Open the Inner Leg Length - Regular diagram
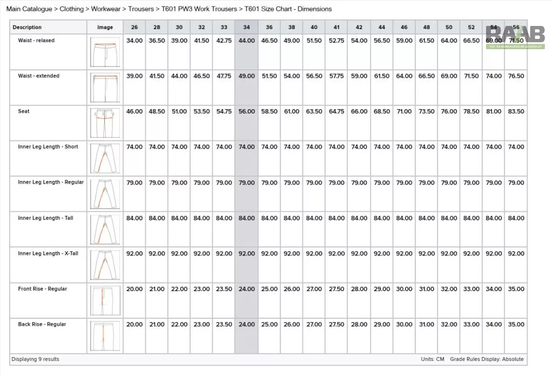This screenshot has height=376, width=553. (x=105, y=194)
